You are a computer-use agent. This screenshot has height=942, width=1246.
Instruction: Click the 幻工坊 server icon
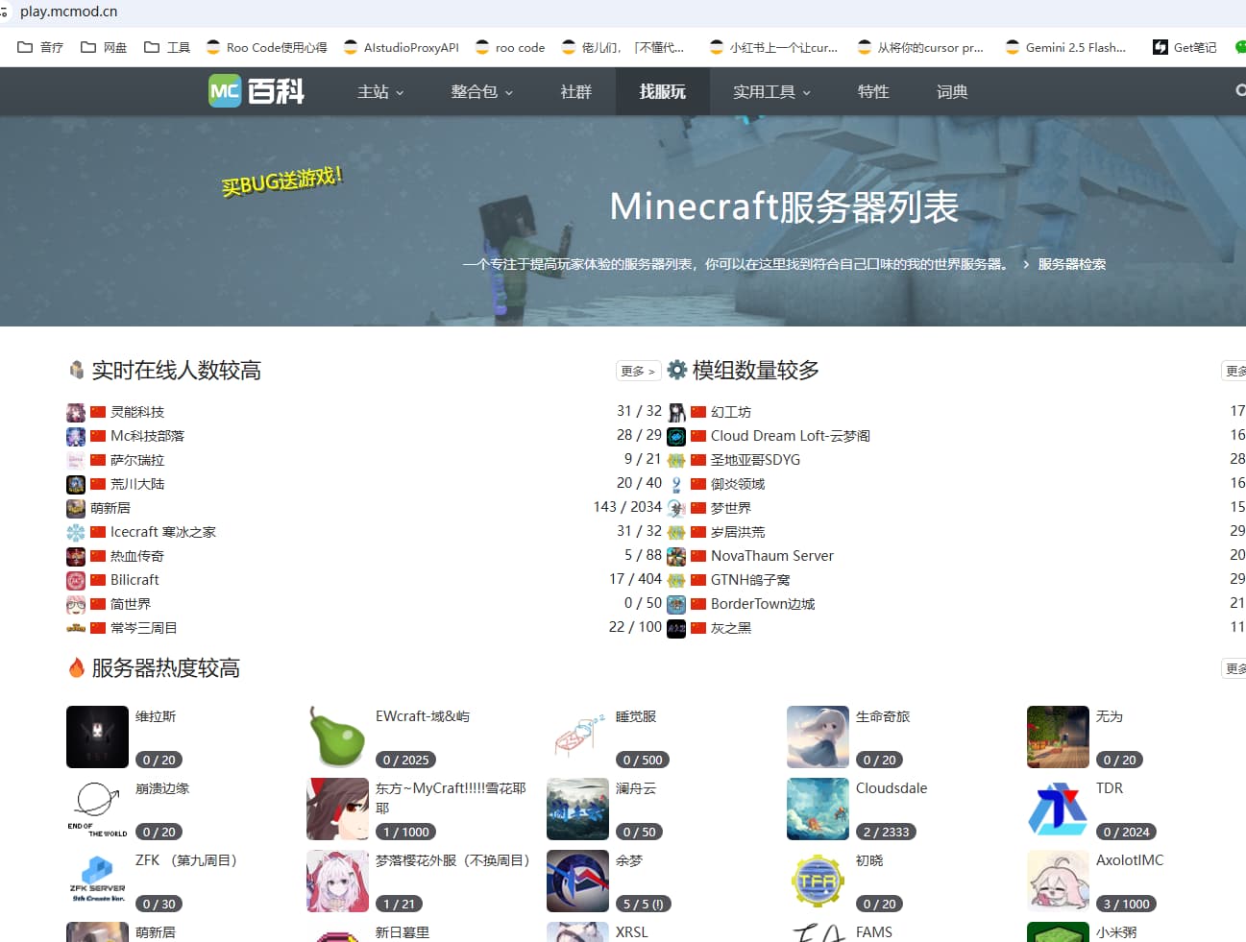pyautogui.click(x=676, y=413)
